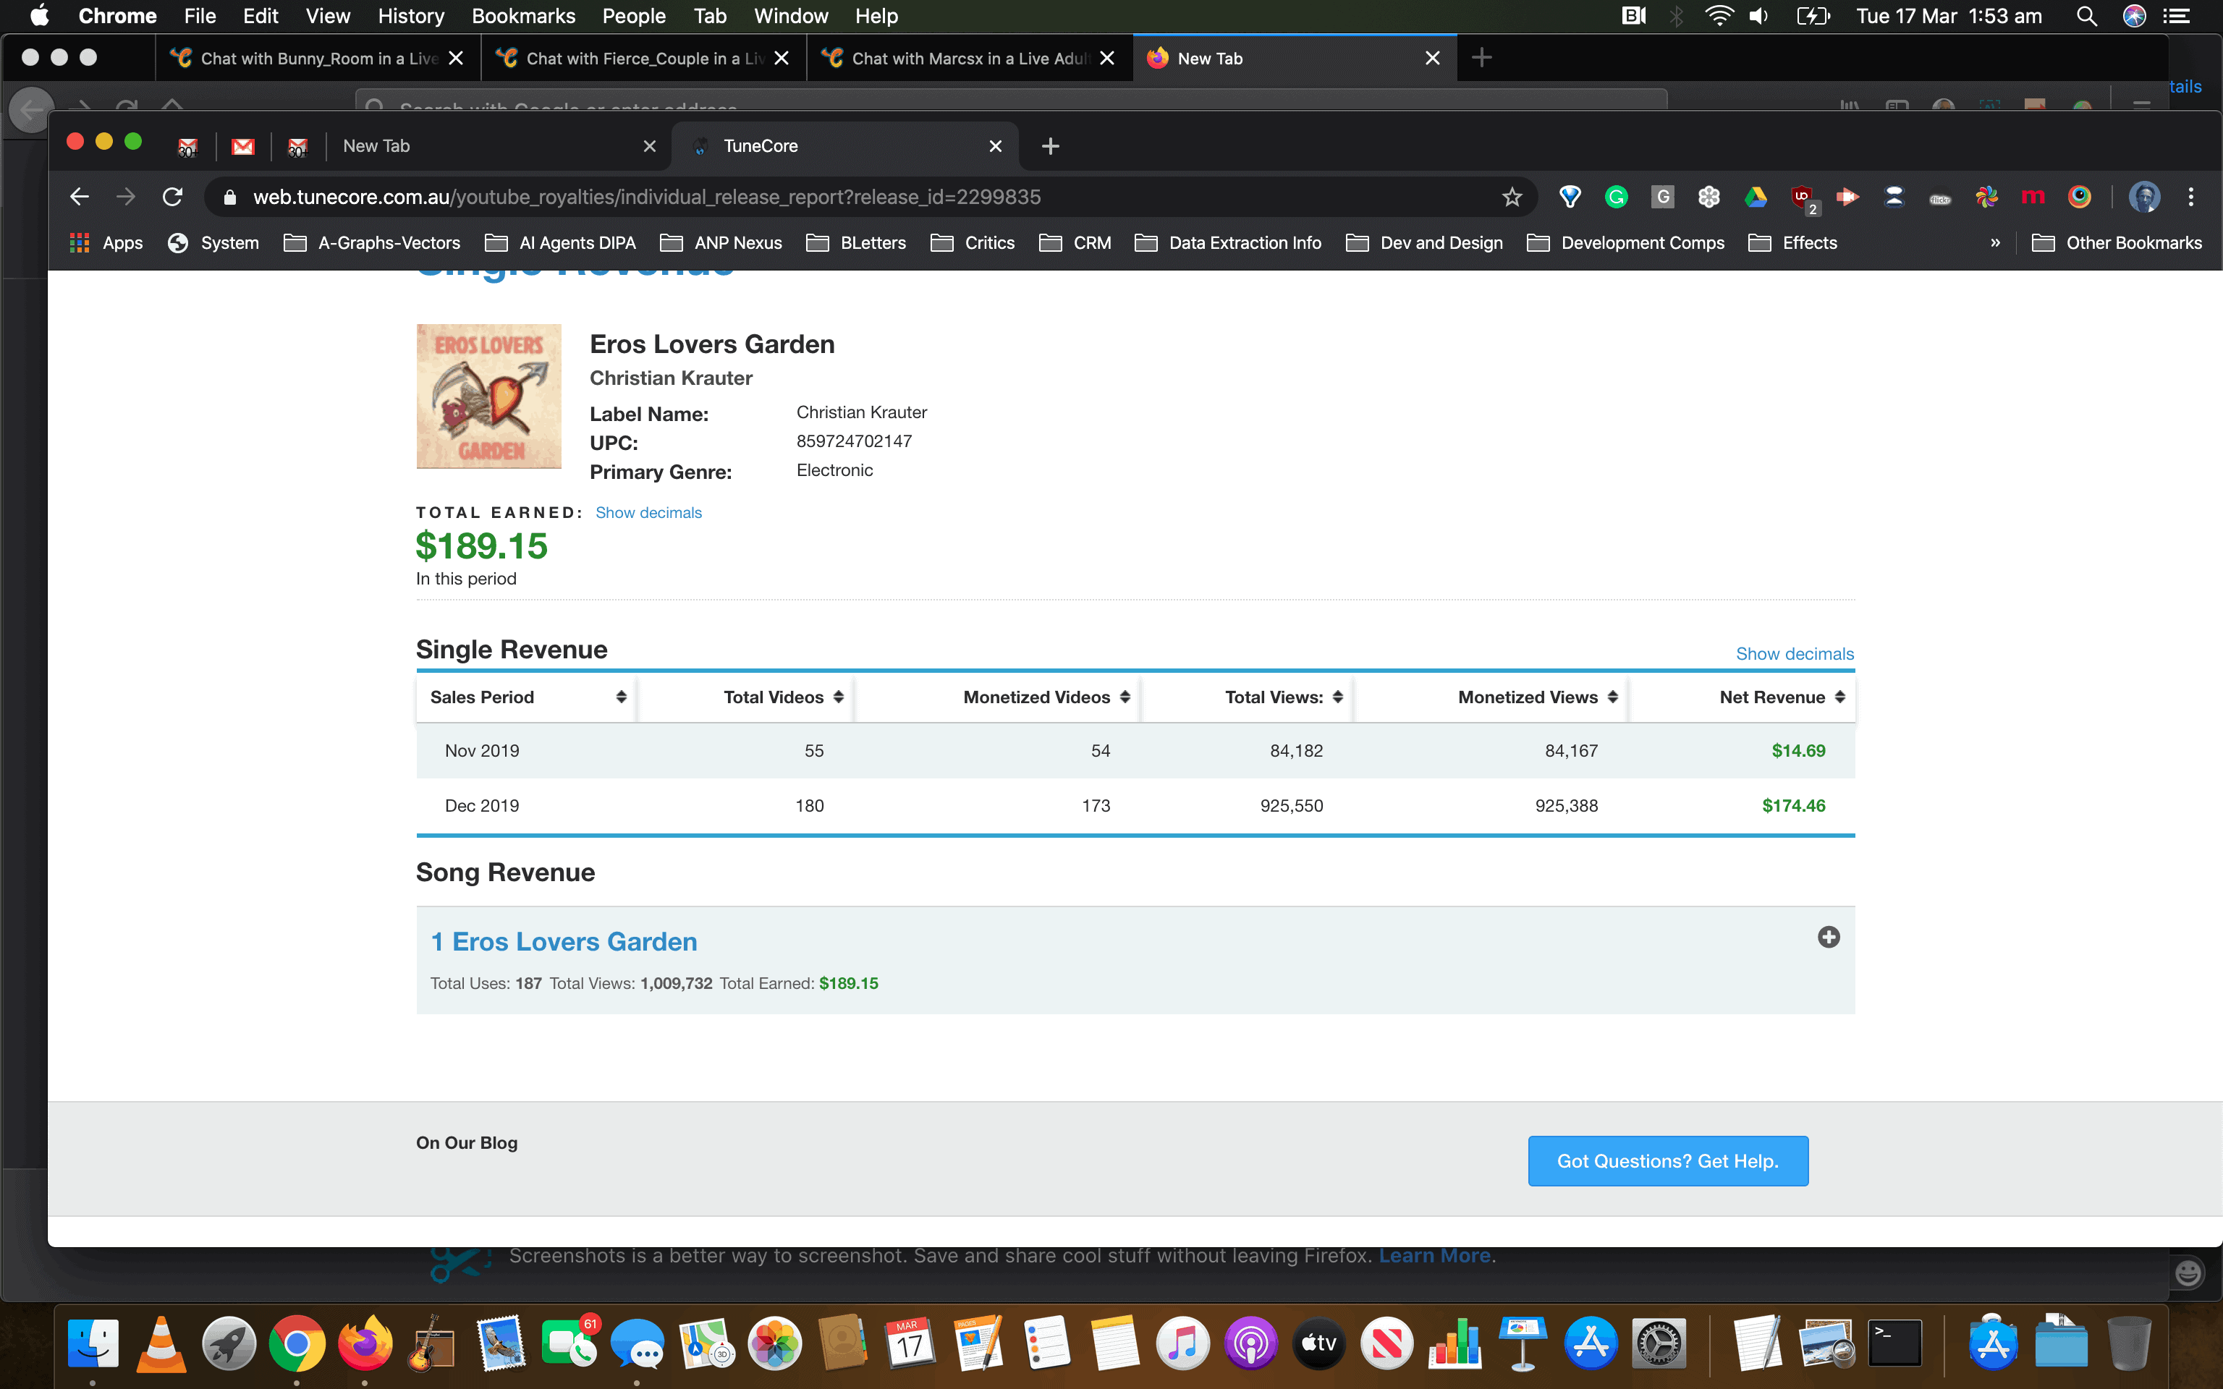Viewport: 2223px width, 1389px height.
Task: Open VLC in the Dock
Action: (161, 1343)
